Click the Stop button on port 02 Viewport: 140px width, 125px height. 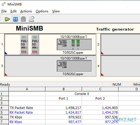pos(35,52)
